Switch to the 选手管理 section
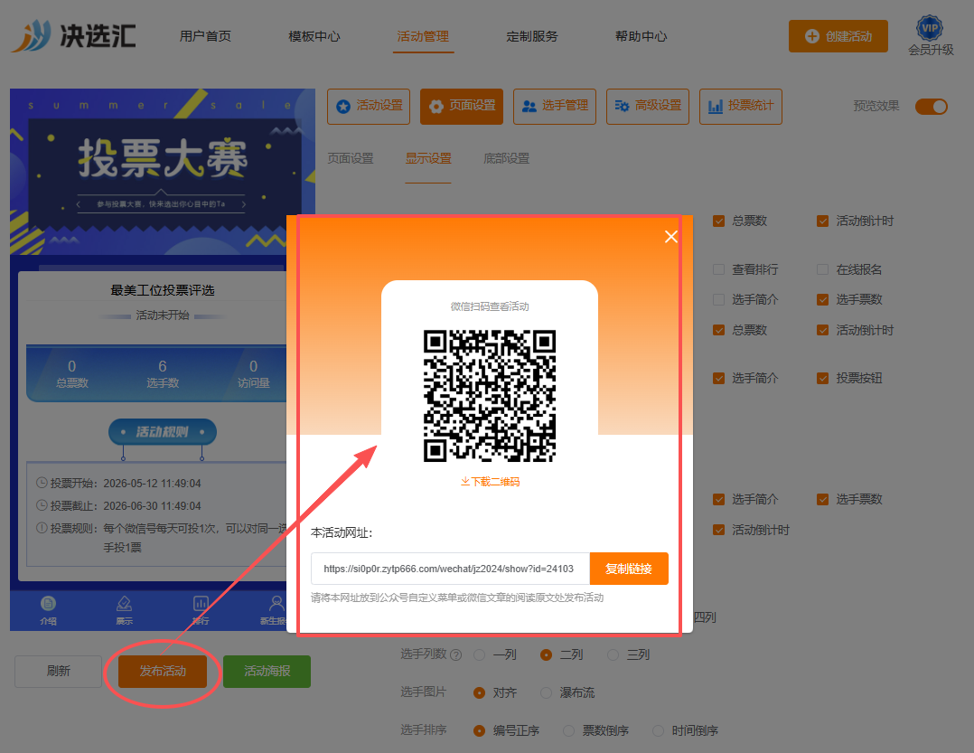974x753 pixels. pyautogui.click(x=555, y=107)
